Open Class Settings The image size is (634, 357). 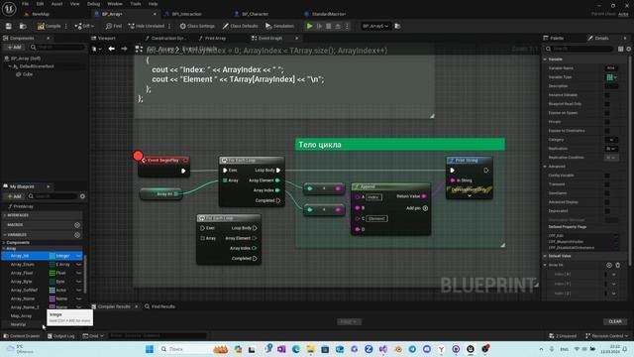197,26
